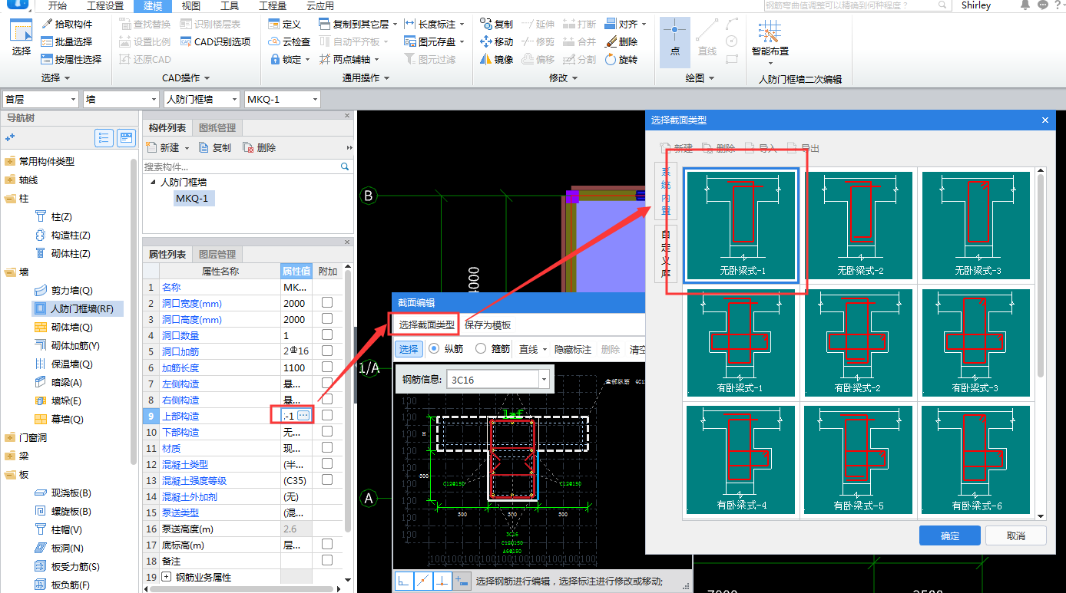
Task: Click 取消 in the section type dialog
Action: (x=1016, y=535)
